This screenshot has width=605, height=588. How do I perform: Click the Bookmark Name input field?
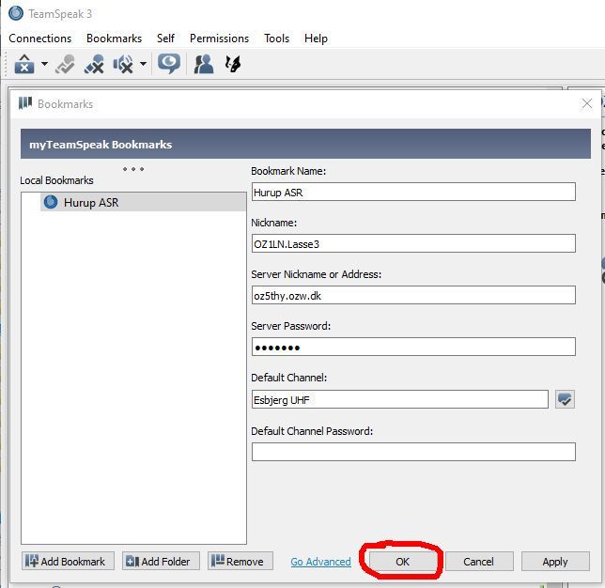pos(413,192)
